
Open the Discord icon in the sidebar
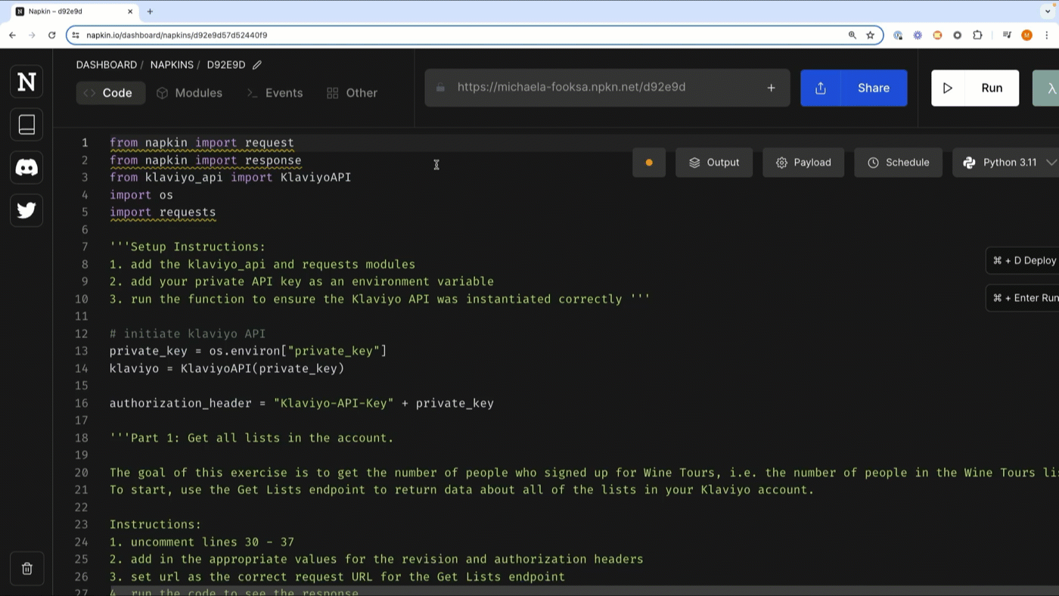(x=26, y=167)
